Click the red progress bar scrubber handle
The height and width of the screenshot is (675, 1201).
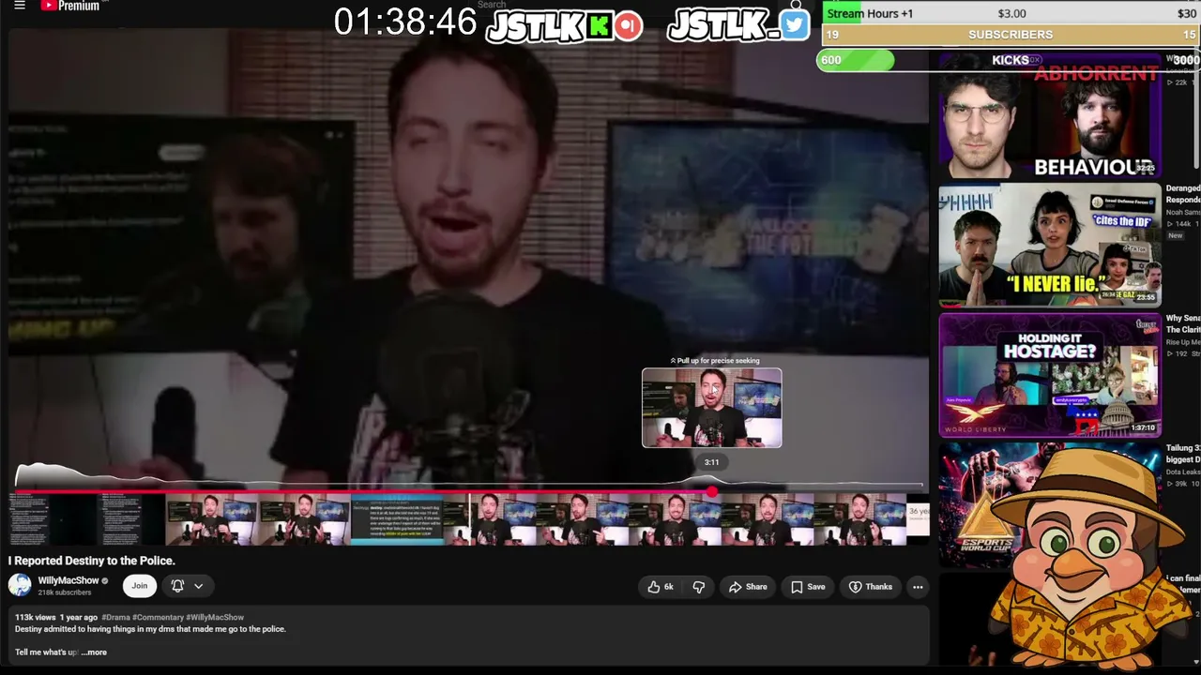tap(712, 491)
